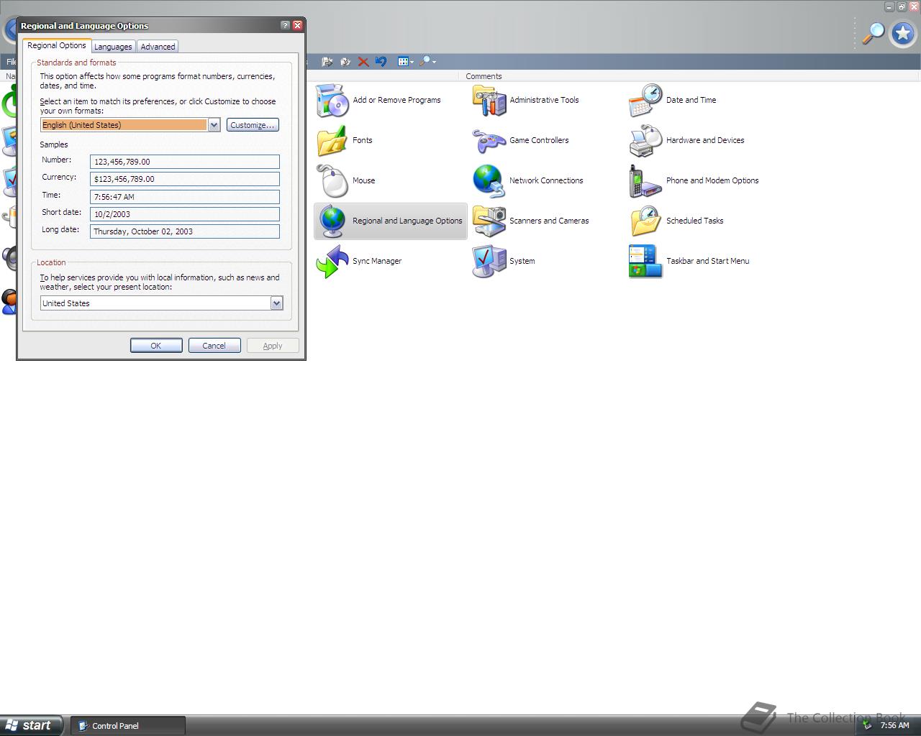Click the Customize... button
The width and height of the screenshot is (921, 736).
[x=253, y=125]
